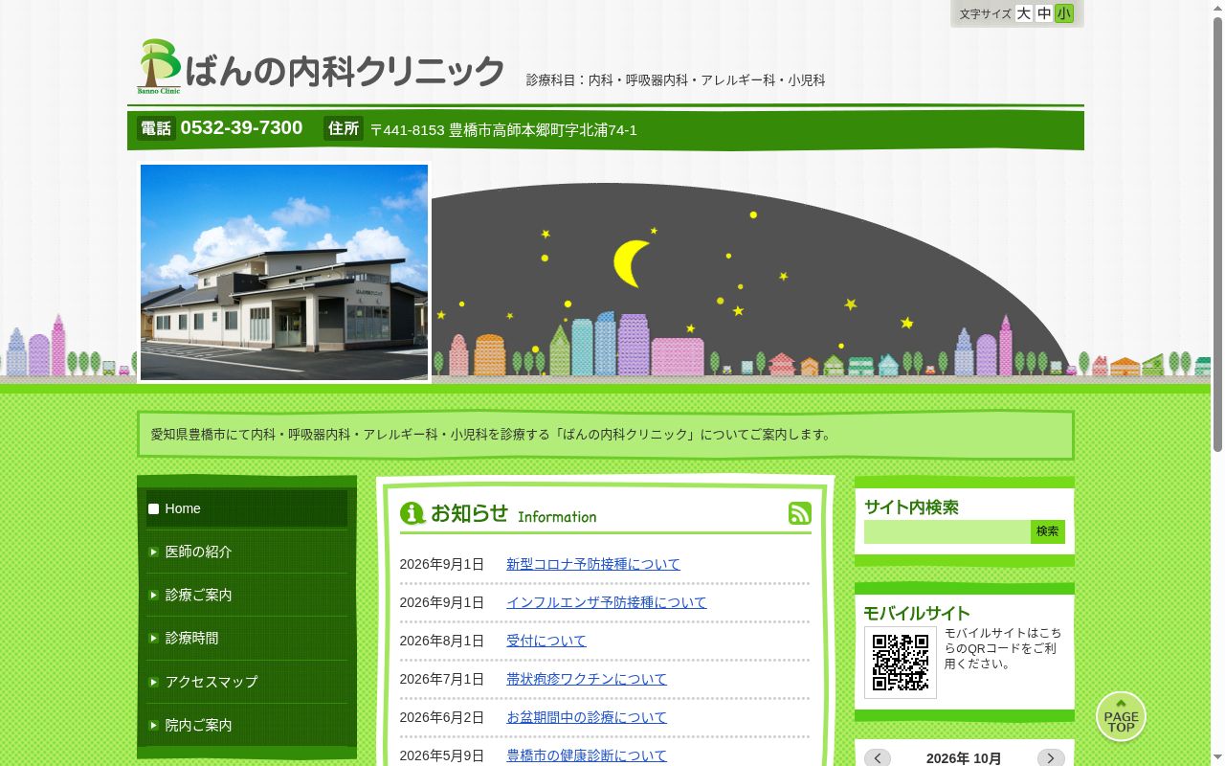Screen dimensions: 1225x766
Task: Go to the PAGE TOP button
Action: click(x=1121, y=716)
